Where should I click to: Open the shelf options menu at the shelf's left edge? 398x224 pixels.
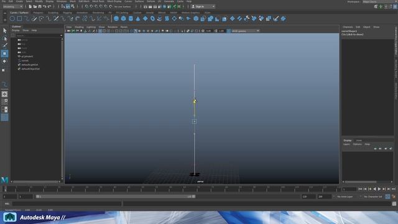(5, 19)
